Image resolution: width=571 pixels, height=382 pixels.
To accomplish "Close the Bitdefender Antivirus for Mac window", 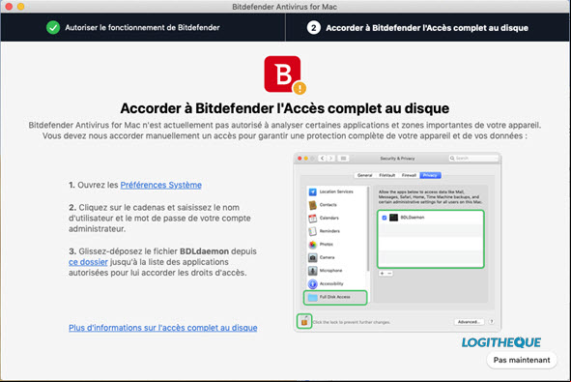I will 9,6.
